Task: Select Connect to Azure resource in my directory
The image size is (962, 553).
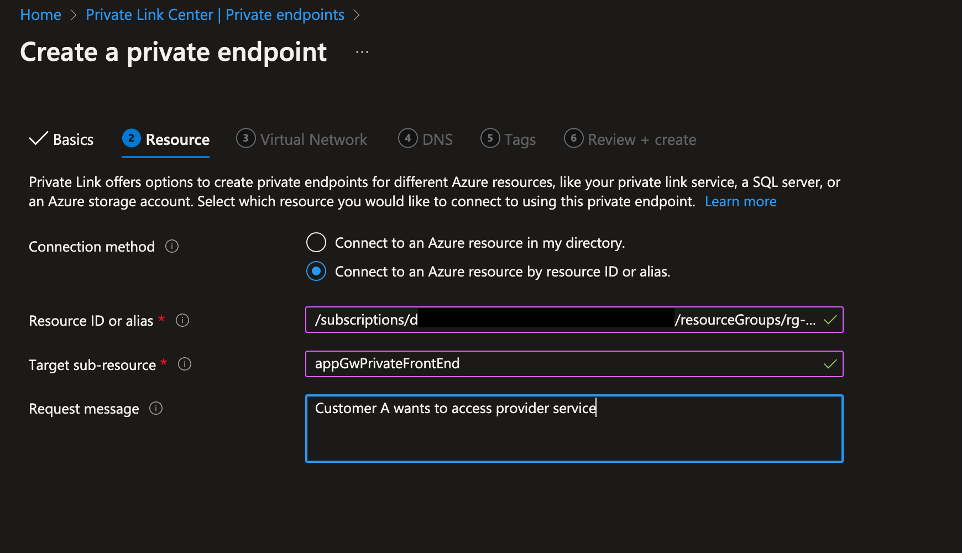Action: click(316, 242)
